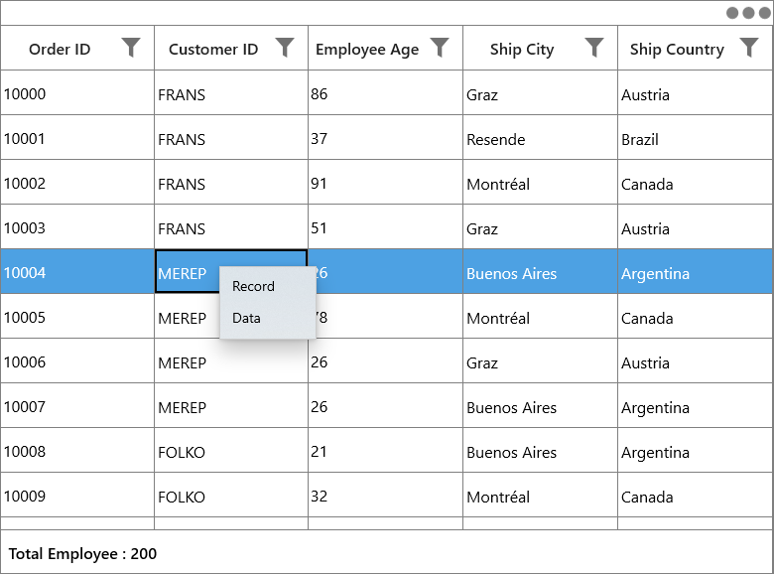Select the order 10007 cell

pyautogui.click(x=77, y=405)
